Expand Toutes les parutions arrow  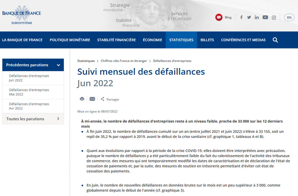point(58,119)
